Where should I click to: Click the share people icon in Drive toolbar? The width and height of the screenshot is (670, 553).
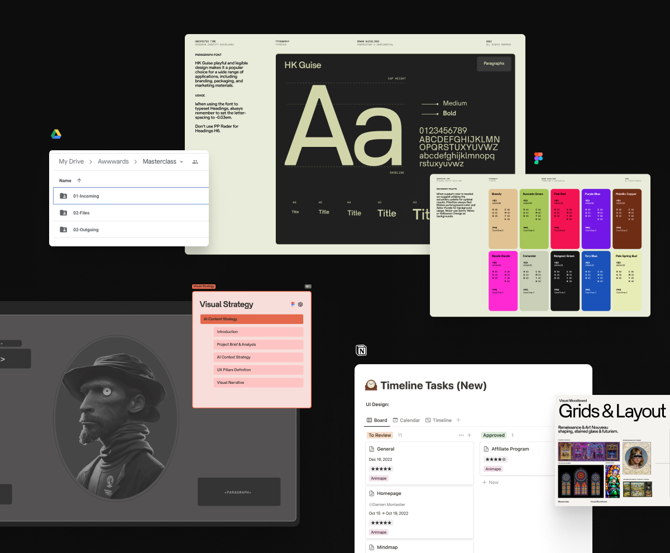pyautogui.click(x=195, y=161)
